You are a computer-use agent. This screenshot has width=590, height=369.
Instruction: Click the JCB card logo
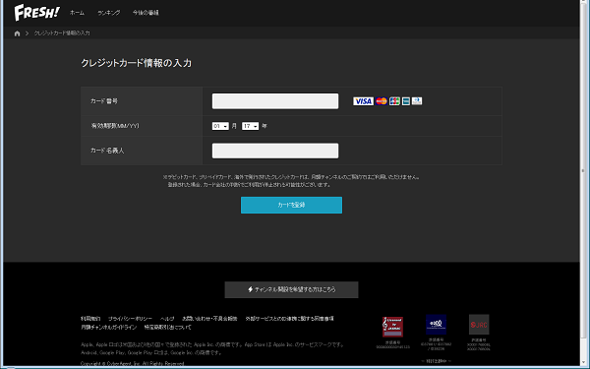tap(394, 101)
